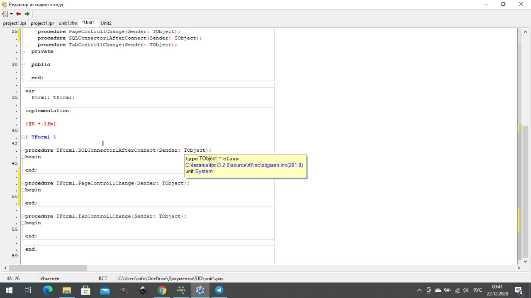The width and height of the screenshot is (531, 298).
Task: Open the volume speaker tray icon
Action: pos(466,291)
